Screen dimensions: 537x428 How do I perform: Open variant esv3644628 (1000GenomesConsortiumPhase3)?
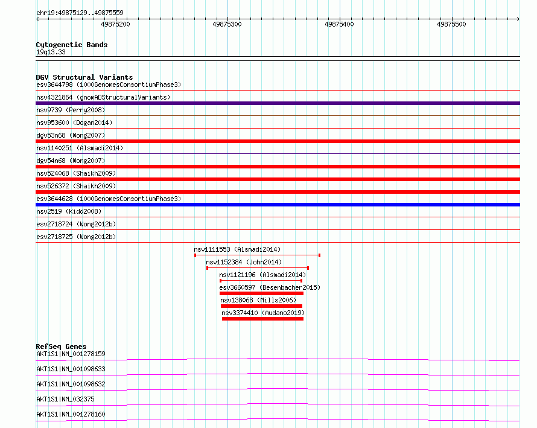109,199
